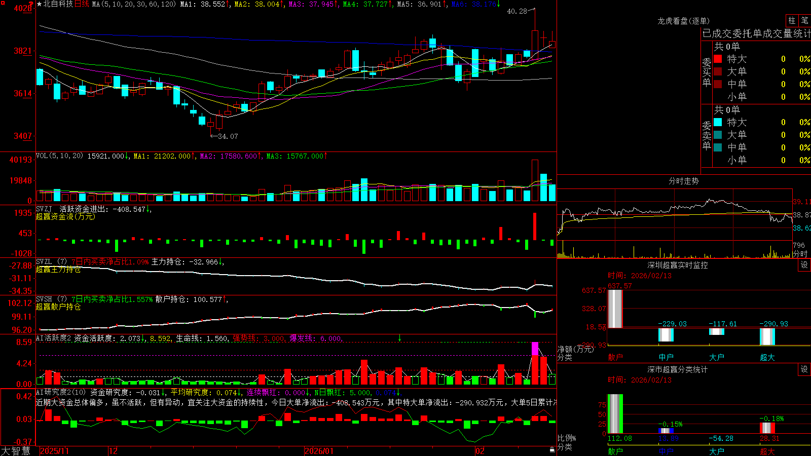This screenshot has width=811, height=456.
Task: Click the 活跃资金进出: -408.547 value
Action: [x=102, y=209]
